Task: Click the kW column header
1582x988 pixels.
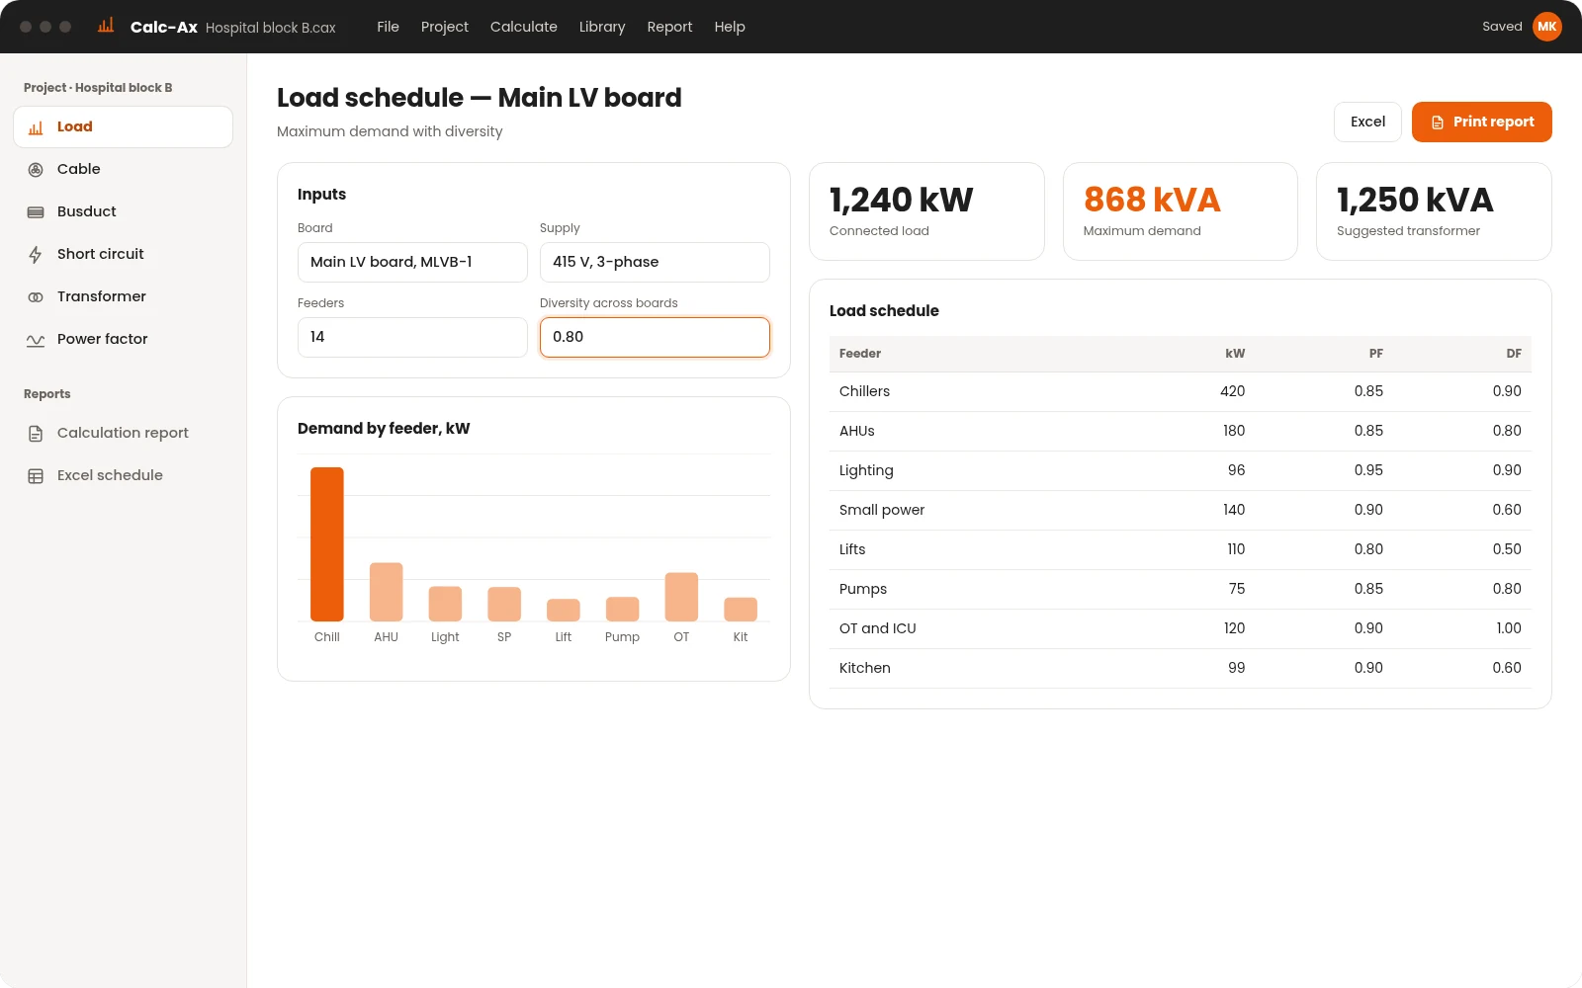Action: 1235,354
